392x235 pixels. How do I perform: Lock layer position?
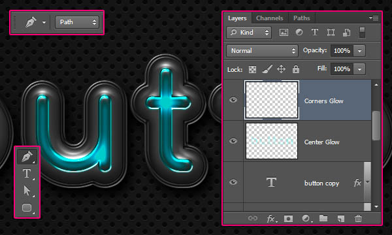click(281, 69)
